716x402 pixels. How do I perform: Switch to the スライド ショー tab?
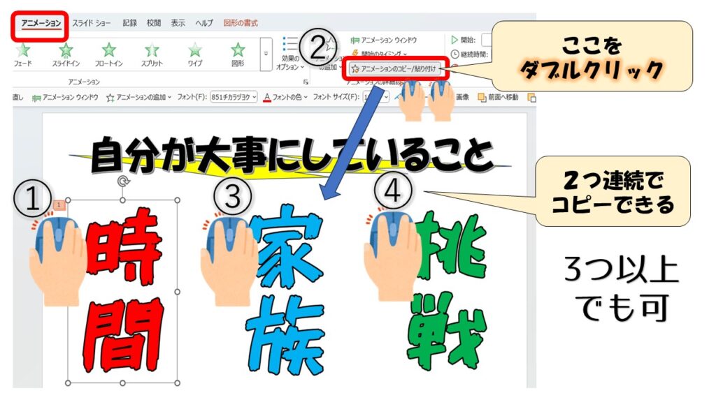[91, 23]
